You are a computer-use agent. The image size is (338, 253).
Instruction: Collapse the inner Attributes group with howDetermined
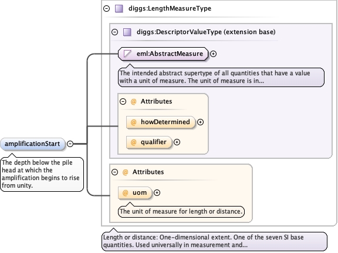123,101
